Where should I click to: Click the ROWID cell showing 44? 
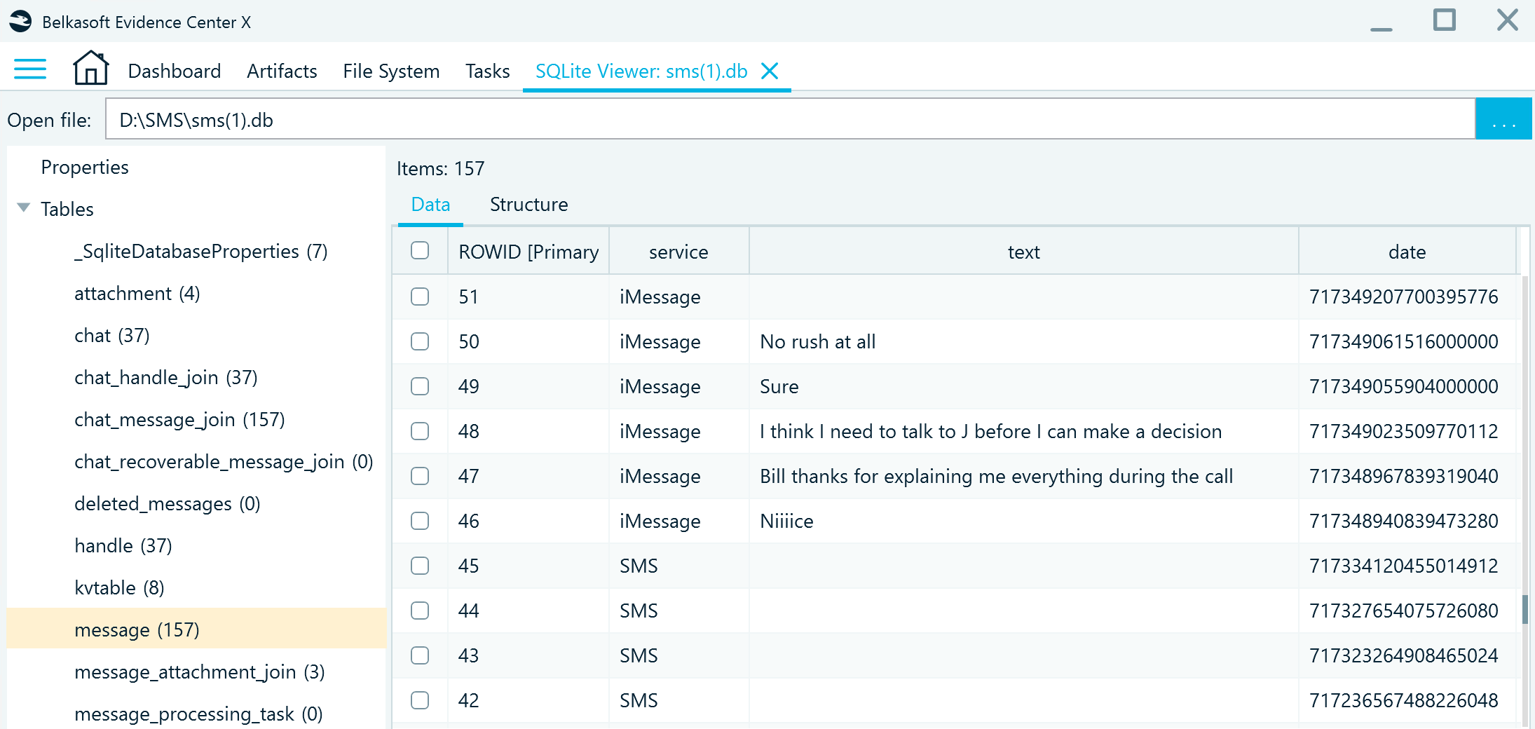click(528, 611)
